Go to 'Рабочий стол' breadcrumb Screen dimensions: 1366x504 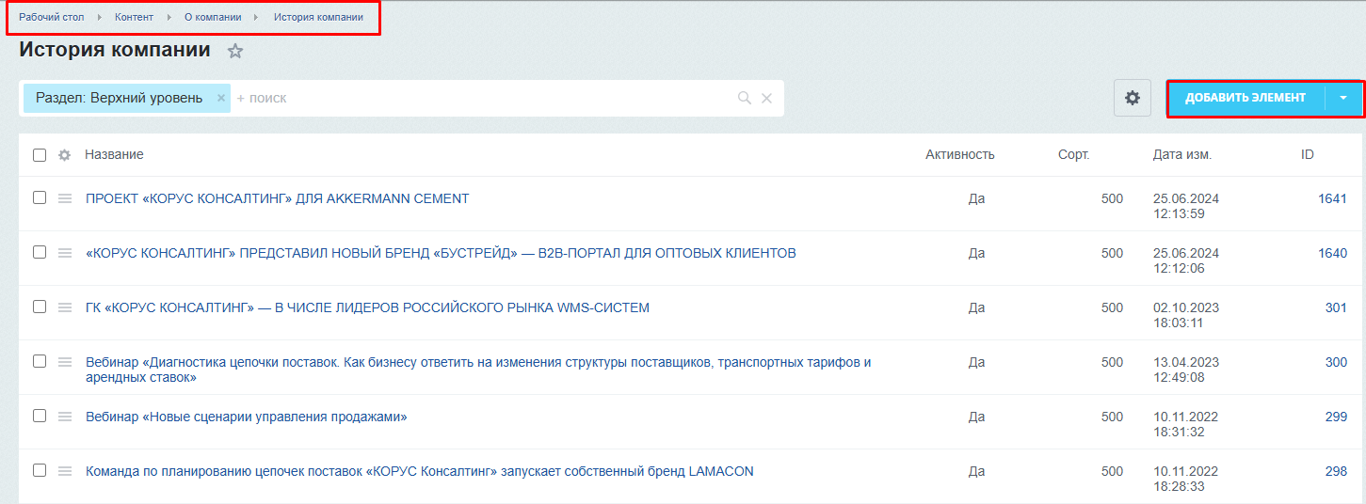[52, 17]
